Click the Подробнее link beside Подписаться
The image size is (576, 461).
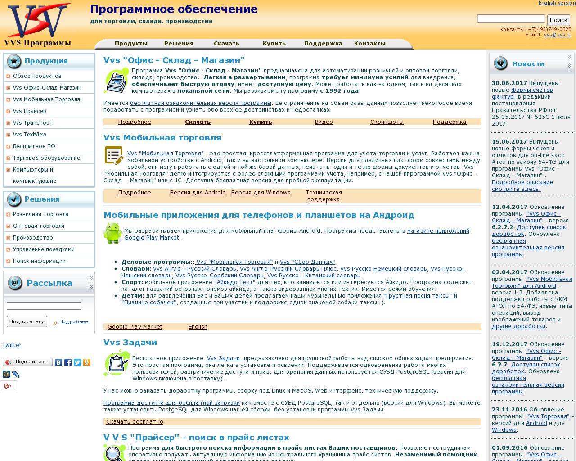tap(74, 321)
